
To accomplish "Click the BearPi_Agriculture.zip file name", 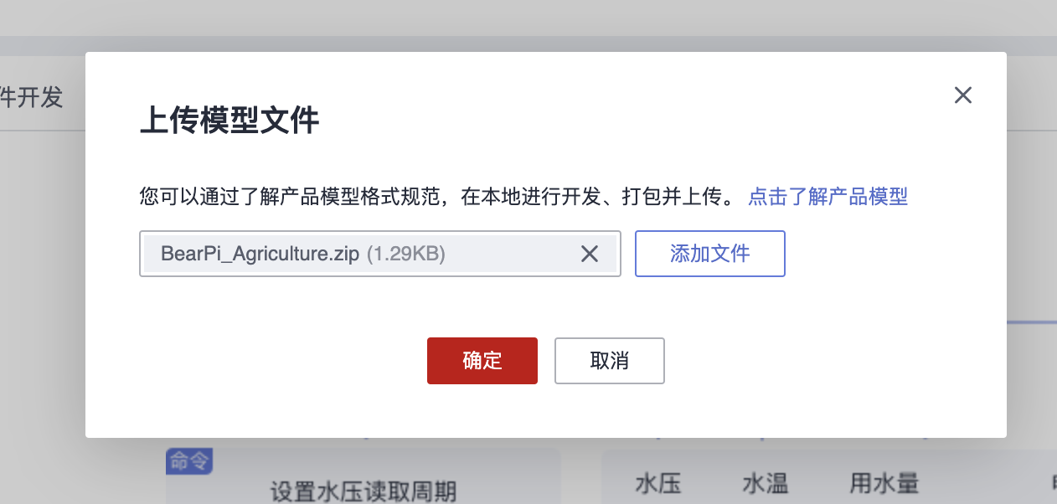I will [260, 254].
